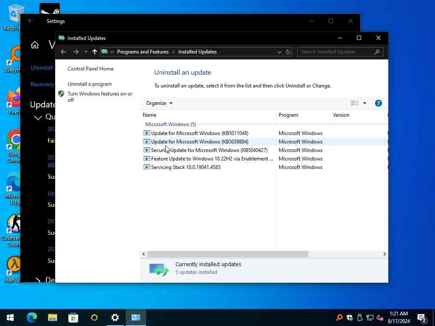Open Microsoft Store from taskbar
The image size is (435, 326).
[73, 318]
